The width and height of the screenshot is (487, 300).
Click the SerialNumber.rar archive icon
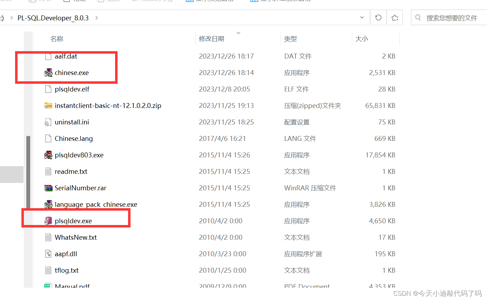[x=48, y=188]
